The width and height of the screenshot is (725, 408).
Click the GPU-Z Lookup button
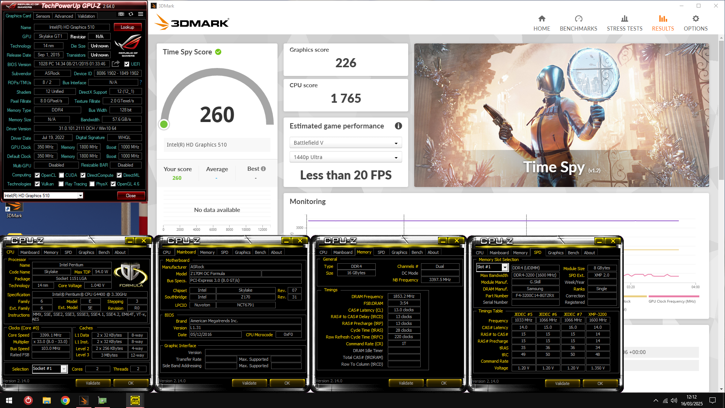(127, 27)
